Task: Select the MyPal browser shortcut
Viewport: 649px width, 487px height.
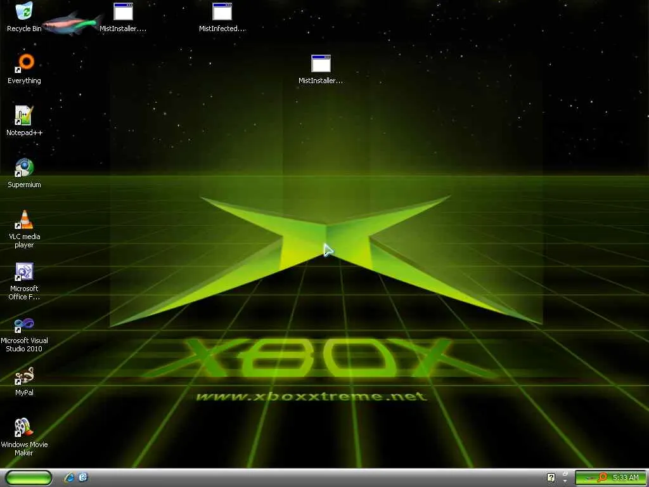Action: point(24,381)
